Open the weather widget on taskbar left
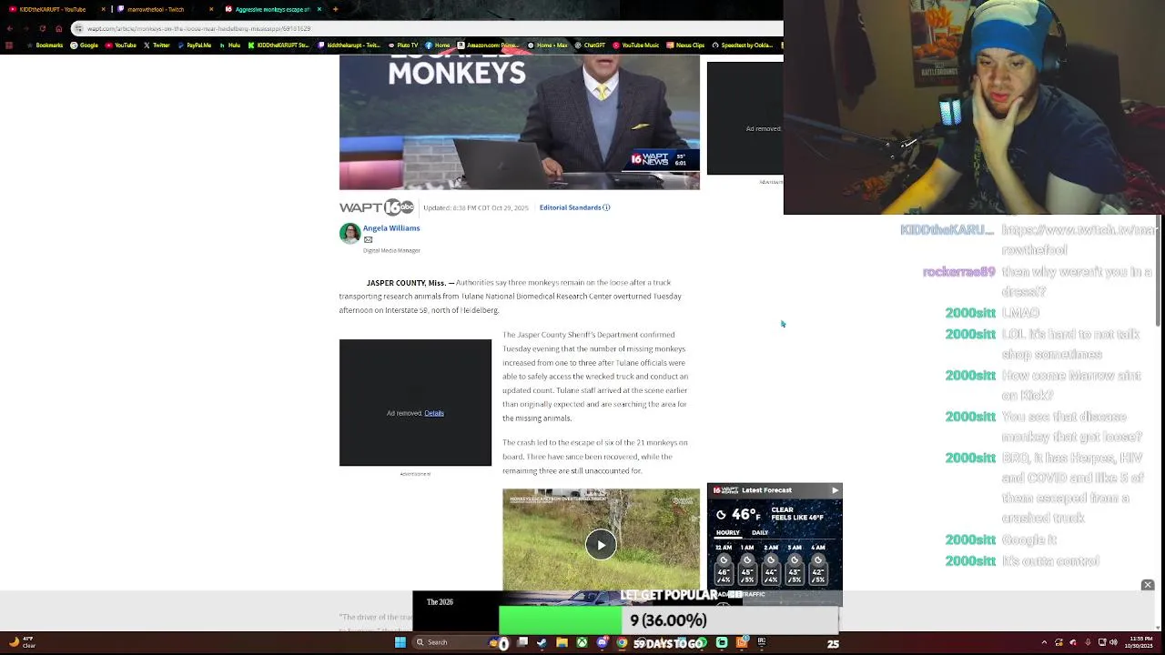1165x655 pixels. click(x=21, y=642)
